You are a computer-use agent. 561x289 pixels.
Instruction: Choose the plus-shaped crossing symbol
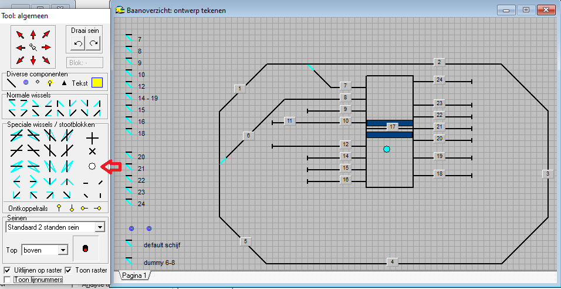click(92, 138)
